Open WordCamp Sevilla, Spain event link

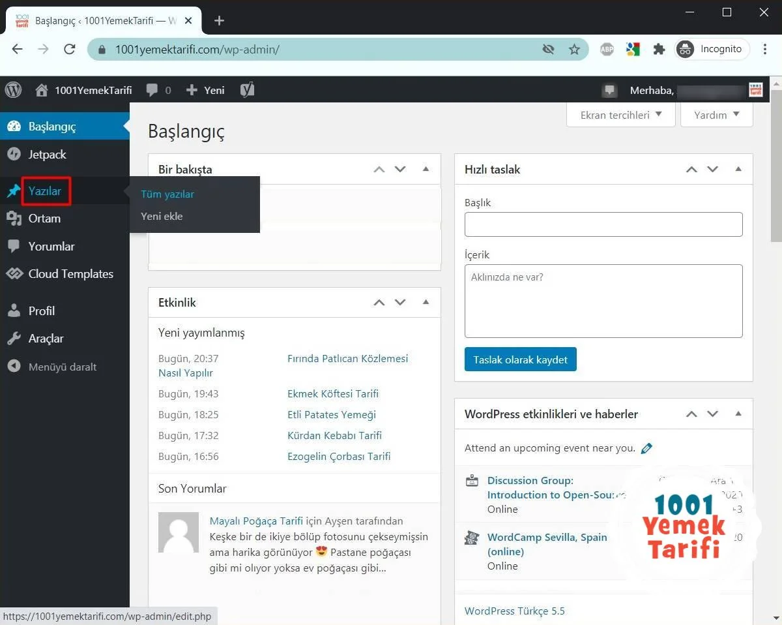point(547,544)
